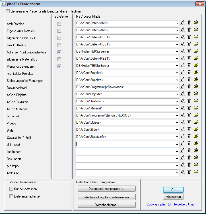
Task: Click the edit pencil icon for ArCon Texturen row
Action: pyautogui.click(x=183, y=101)
